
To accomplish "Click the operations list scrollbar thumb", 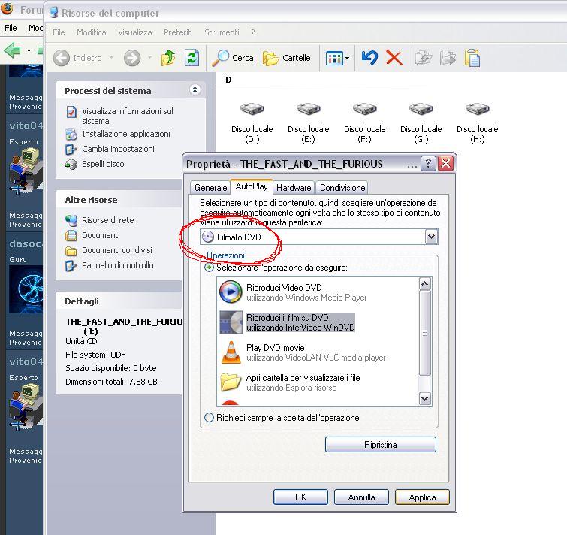I will click(424, 333).
